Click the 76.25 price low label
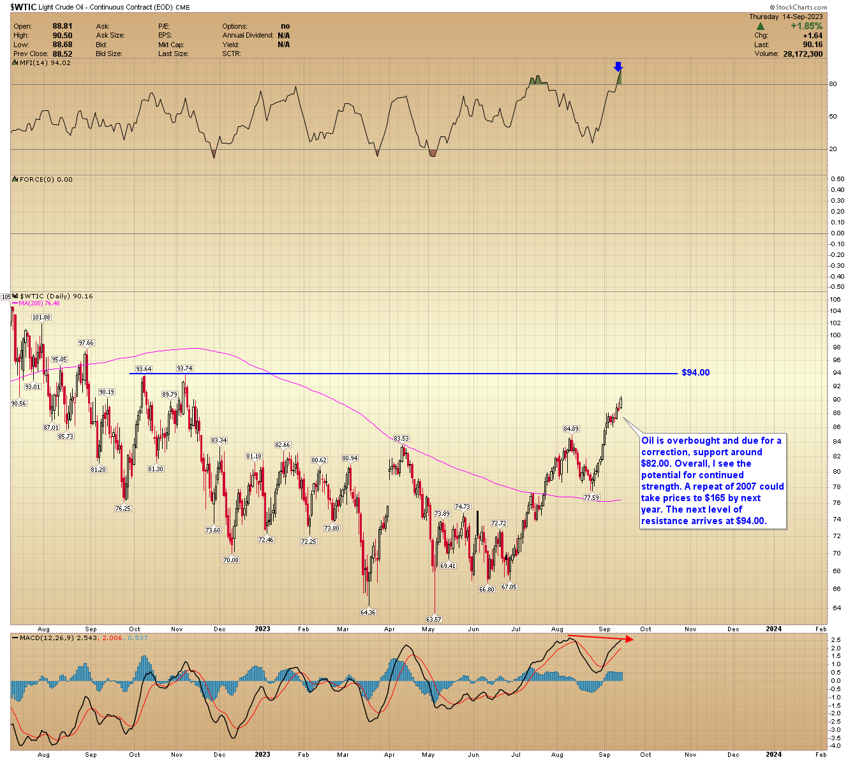 click(123, 509)
